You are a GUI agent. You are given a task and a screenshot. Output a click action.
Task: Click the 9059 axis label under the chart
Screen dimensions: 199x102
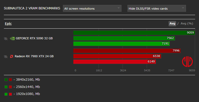pyautogui.click(x=192, y=70)
